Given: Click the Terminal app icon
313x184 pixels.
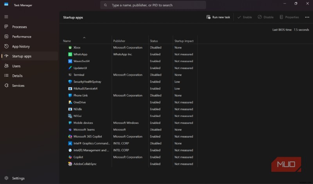Looking at the screenshot, I should (x=70, y=75).
